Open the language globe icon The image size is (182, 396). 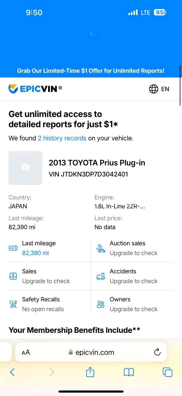[154, 89]
